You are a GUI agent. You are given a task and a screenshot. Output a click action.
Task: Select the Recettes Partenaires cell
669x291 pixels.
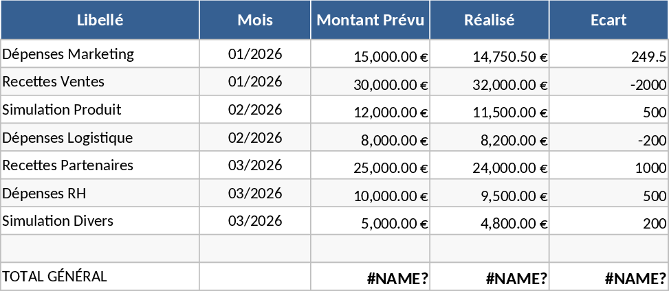(x=100, y=166)
